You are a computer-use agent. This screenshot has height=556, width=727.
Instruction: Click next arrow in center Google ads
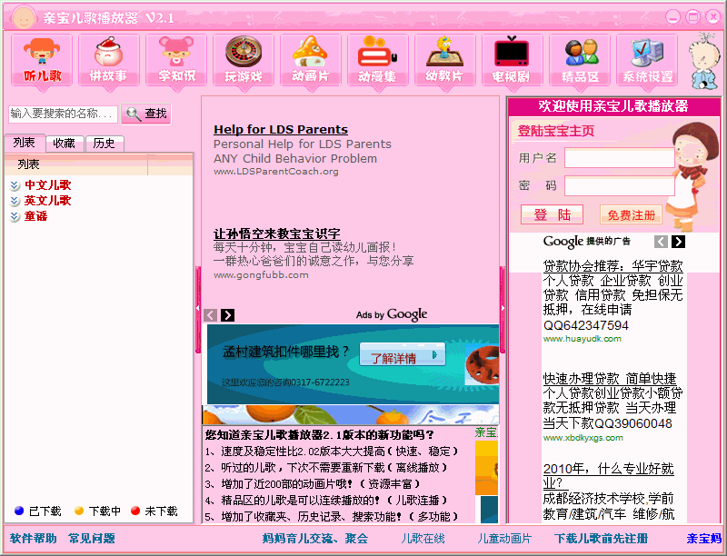[228, 315]
